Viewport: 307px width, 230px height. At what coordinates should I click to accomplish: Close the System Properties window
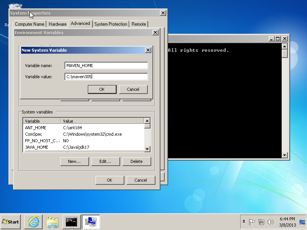(x=163, y=13)
